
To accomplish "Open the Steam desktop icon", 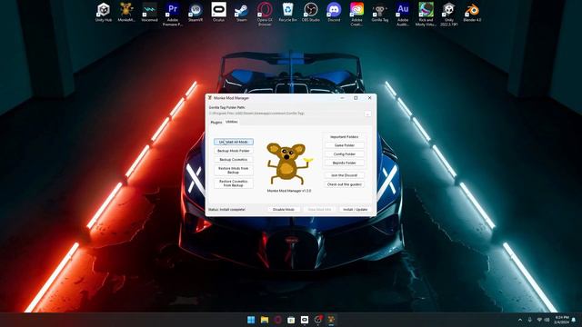I will (242, 12).
